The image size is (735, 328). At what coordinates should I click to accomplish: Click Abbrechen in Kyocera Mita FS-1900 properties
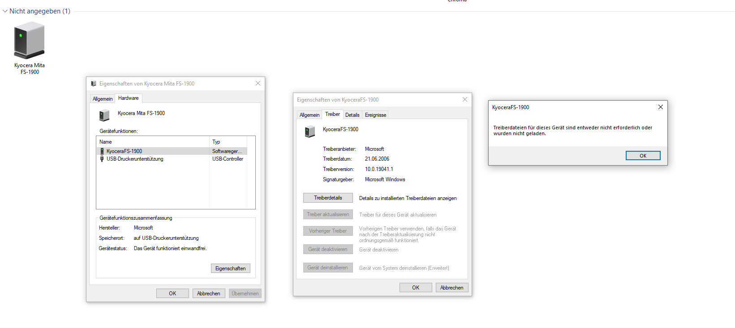tap(209, 294)
